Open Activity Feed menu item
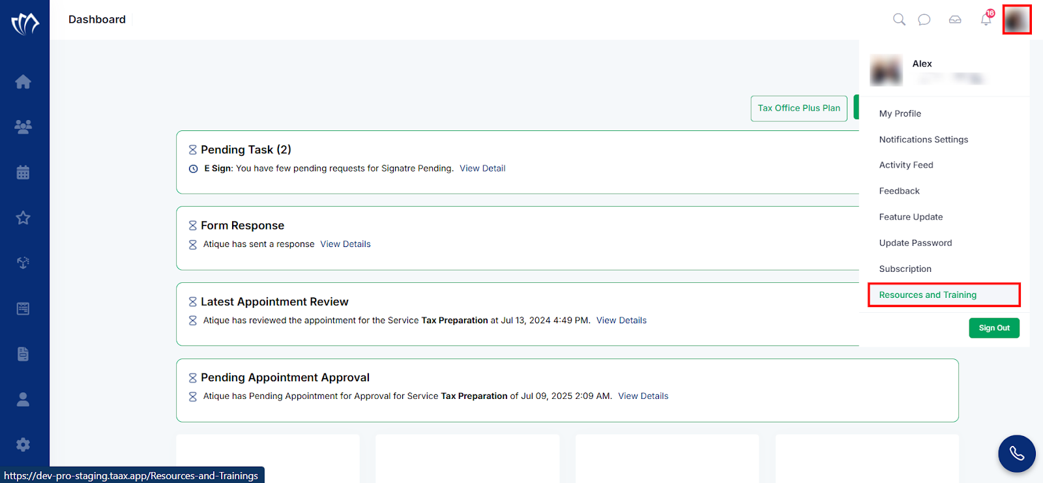 coord(906,165)
